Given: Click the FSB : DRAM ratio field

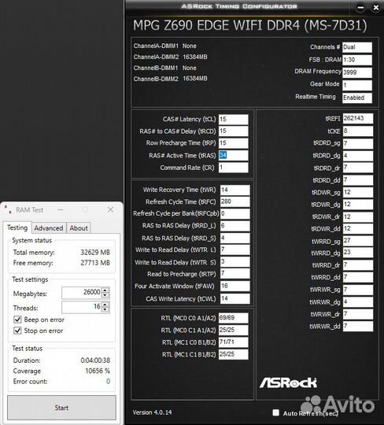Looking at the screenshot, I should point(357,60).
